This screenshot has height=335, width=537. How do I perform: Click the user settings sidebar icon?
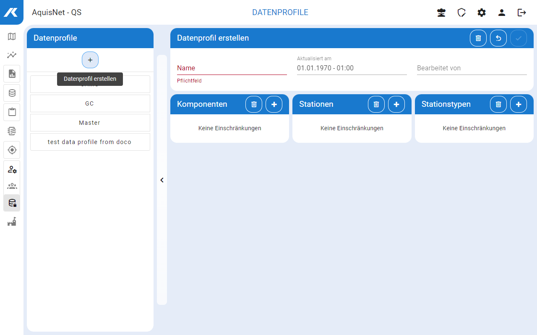tap(12, 169)
